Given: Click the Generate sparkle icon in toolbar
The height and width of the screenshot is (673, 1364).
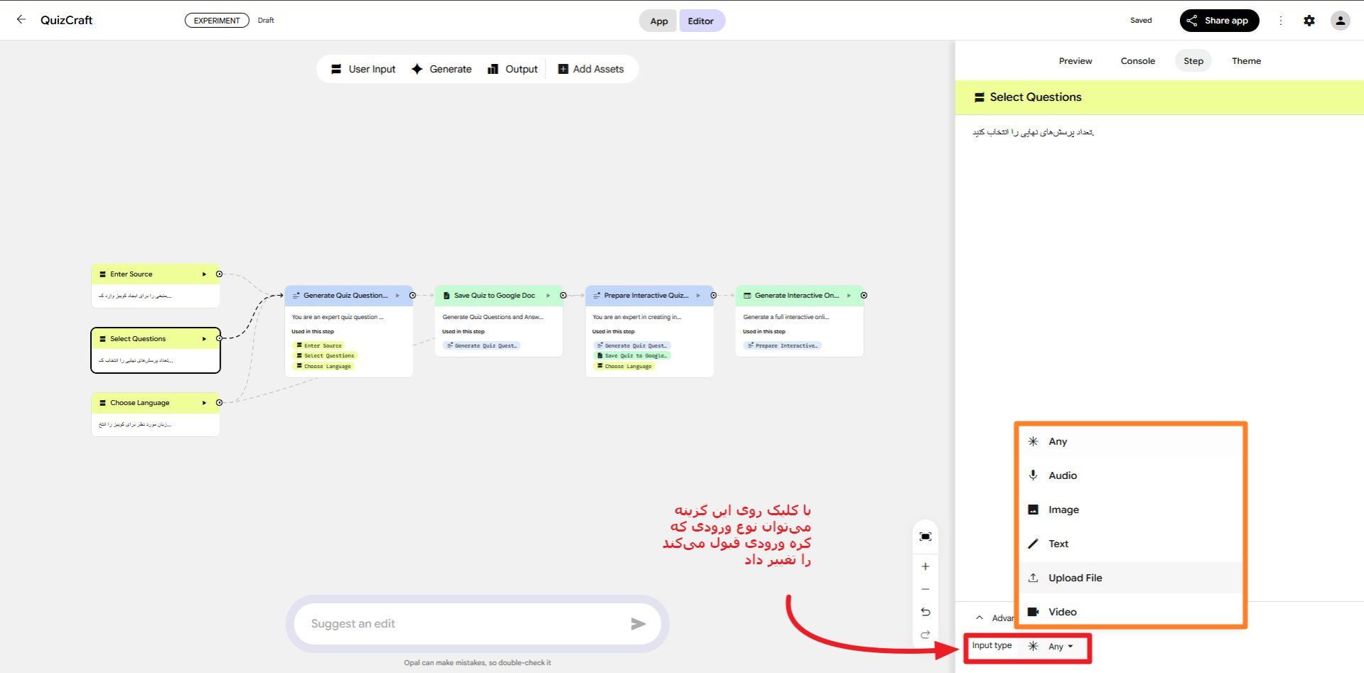Looking at the screenshot, I should 416,69.
